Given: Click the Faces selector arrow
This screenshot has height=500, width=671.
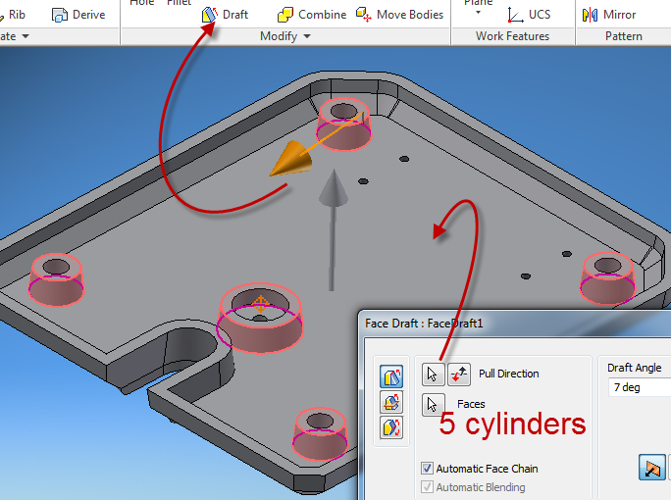Looking at the screenshot, I should click(433, 405).
